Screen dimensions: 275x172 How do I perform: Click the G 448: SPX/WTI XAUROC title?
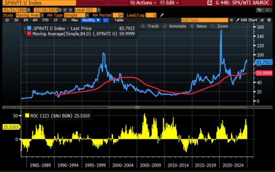coord(243,3)
